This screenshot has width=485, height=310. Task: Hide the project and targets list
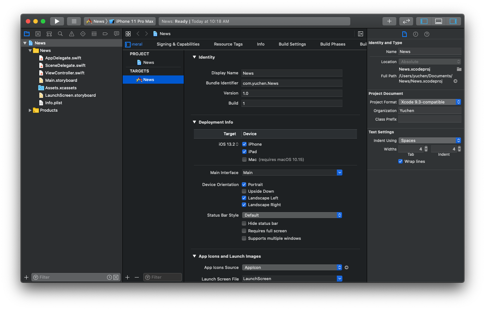(x=128, y=44)
